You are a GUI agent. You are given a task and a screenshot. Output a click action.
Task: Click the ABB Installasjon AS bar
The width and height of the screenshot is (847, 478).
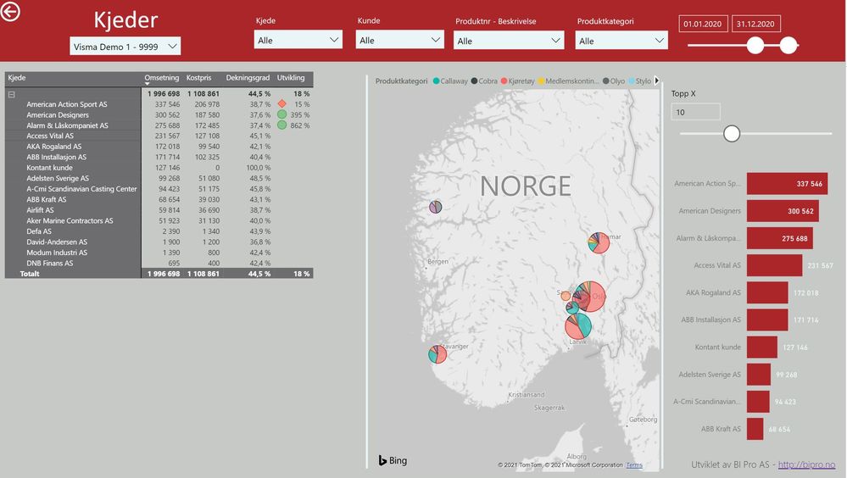(x=767, y=320)
